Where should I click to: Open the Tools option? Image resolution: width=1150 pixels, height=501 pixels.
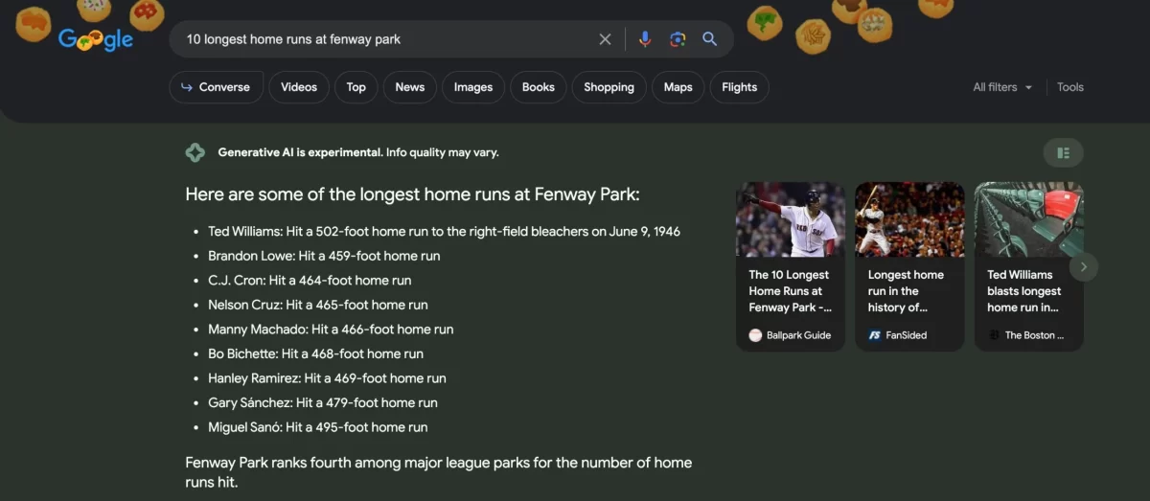[1070, 87]
